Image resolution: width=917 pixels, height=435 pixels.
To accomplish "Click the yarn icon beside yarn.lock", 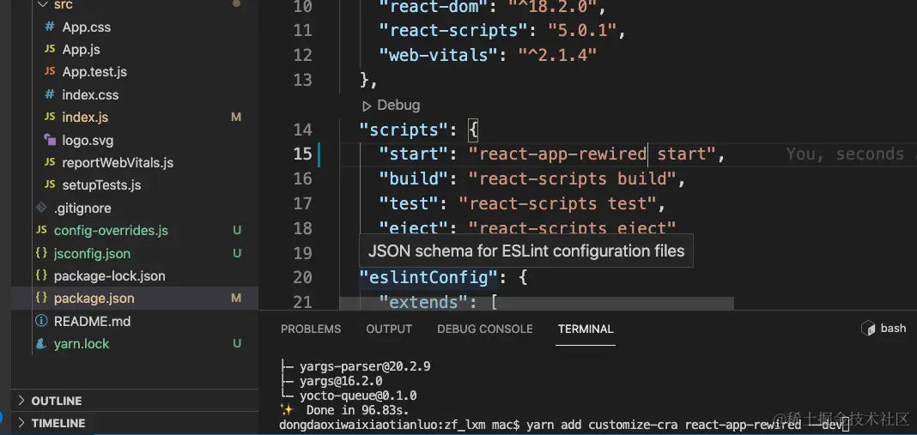I will (x=41, y=344).
